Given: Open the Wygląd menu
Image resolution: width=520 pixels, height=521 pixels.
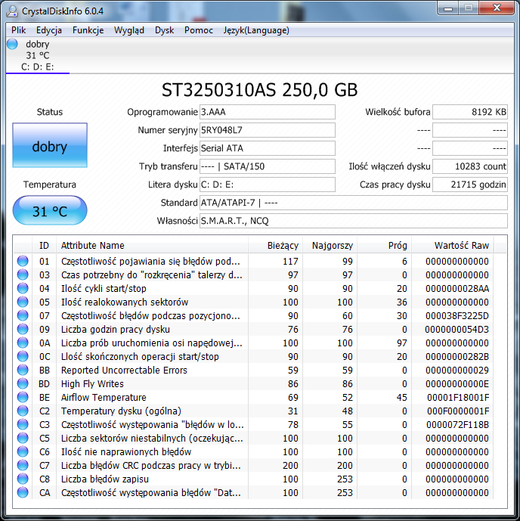Looking at the screenshot, I should [x=129, y=30].
